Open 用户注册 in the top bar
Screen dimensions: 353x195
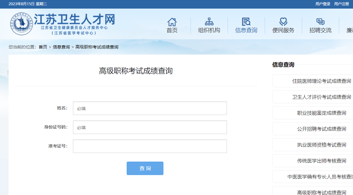click(342, 4)
